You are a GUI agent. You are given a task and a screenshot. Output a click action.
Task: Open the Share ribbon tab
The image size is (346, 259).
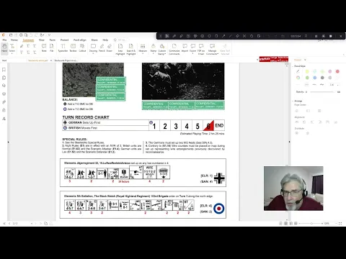(94, 40)
